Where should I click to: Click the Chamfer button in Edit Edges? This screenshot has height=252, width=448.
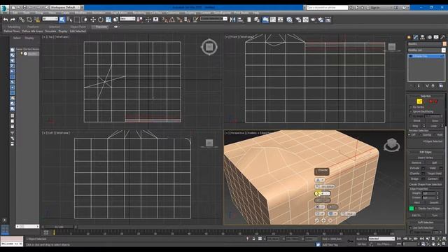tap(414, 174)
